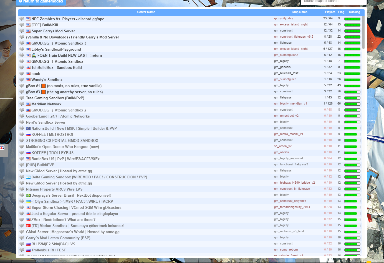Open GMOD.GG Atomic Sandbox 3 server
The image size is (384, 263).
click(x=59, y=43)
